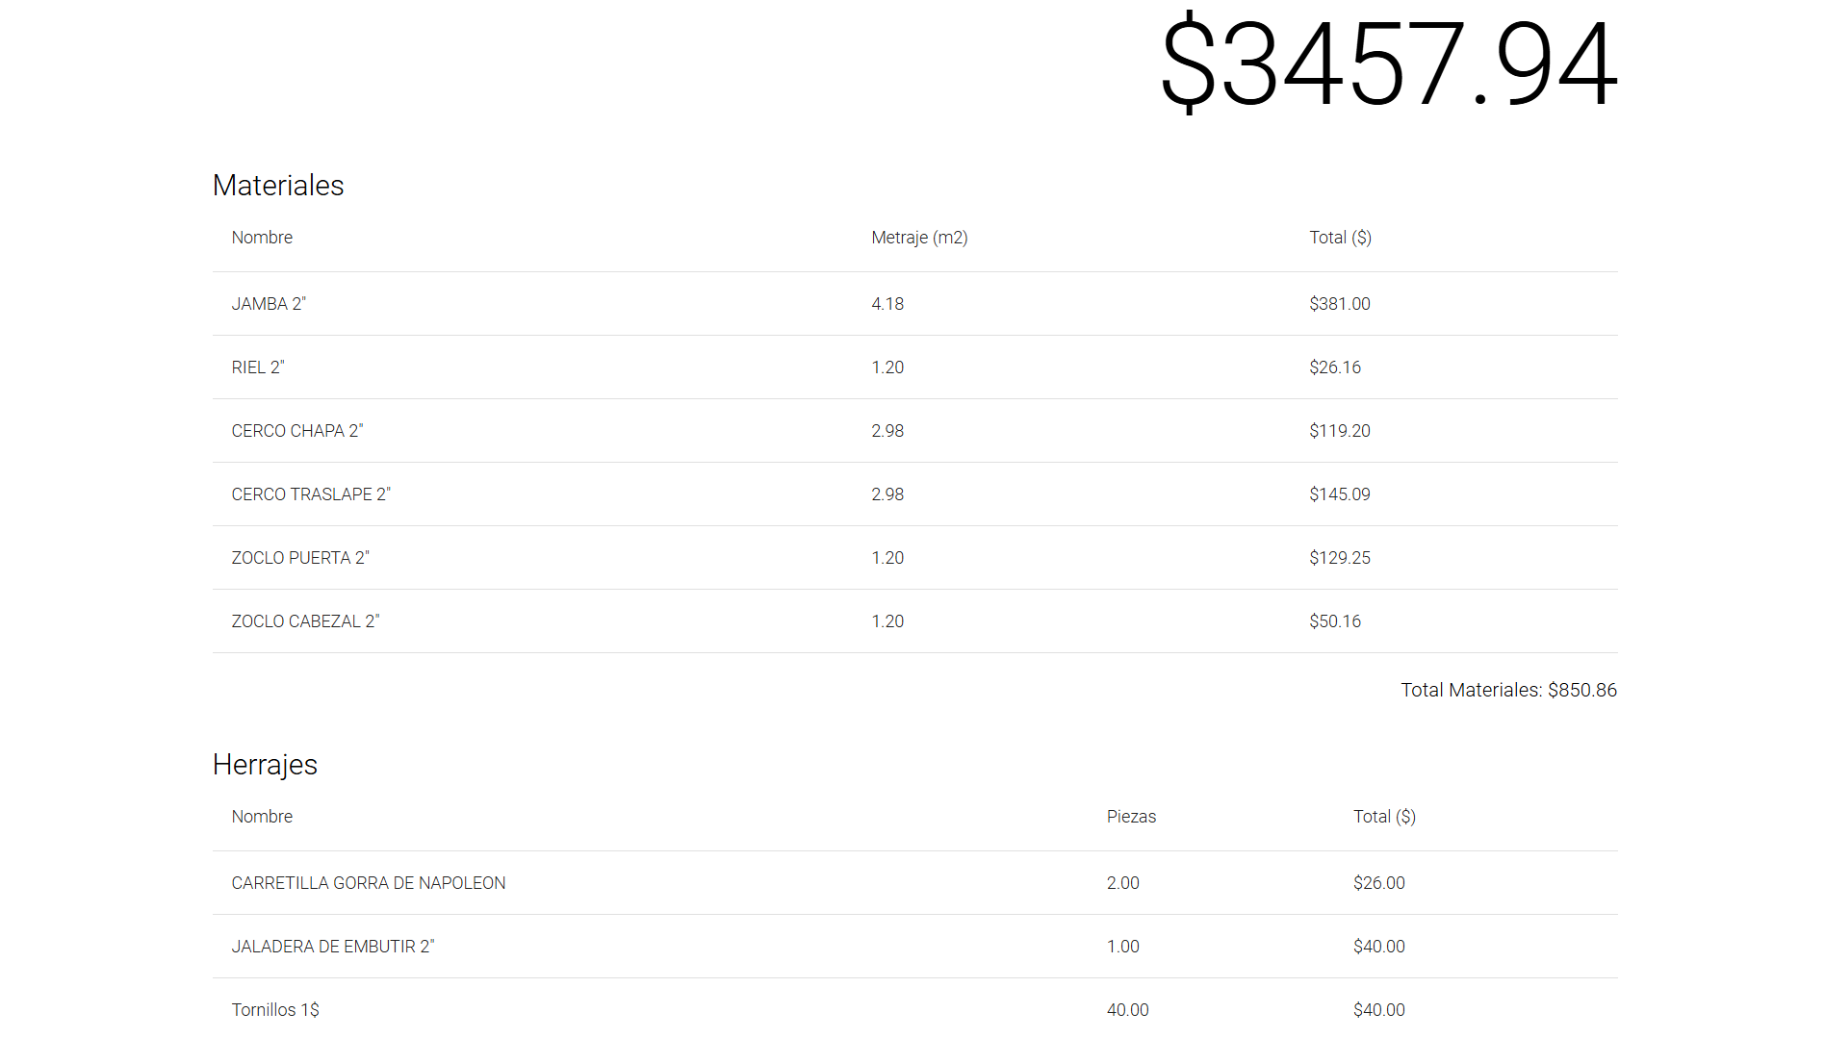This screenshot has height=1038, width=1825.
Task: Click the JALADERA DE EMBUTIR 2" item
Action: [333, 947]
